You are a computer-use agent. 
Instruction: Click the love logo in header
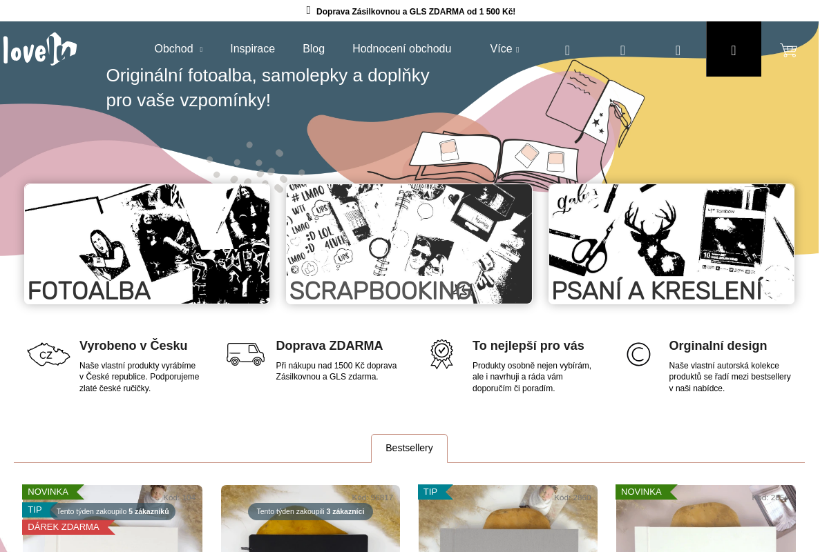(39, 50)
